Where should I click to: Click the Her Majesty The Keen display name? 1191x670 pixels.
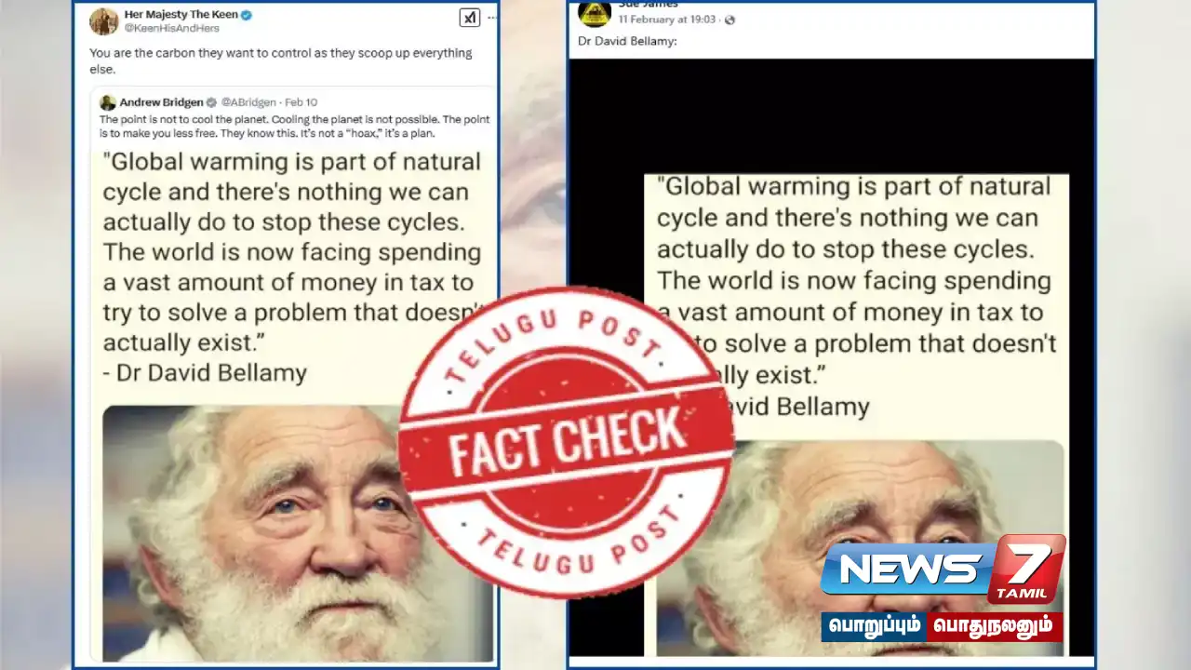181,15
